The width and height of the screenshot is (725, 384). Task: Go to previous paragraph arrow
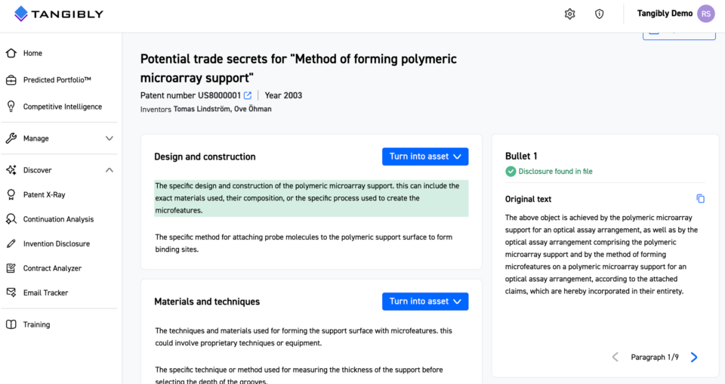point(615,358)
